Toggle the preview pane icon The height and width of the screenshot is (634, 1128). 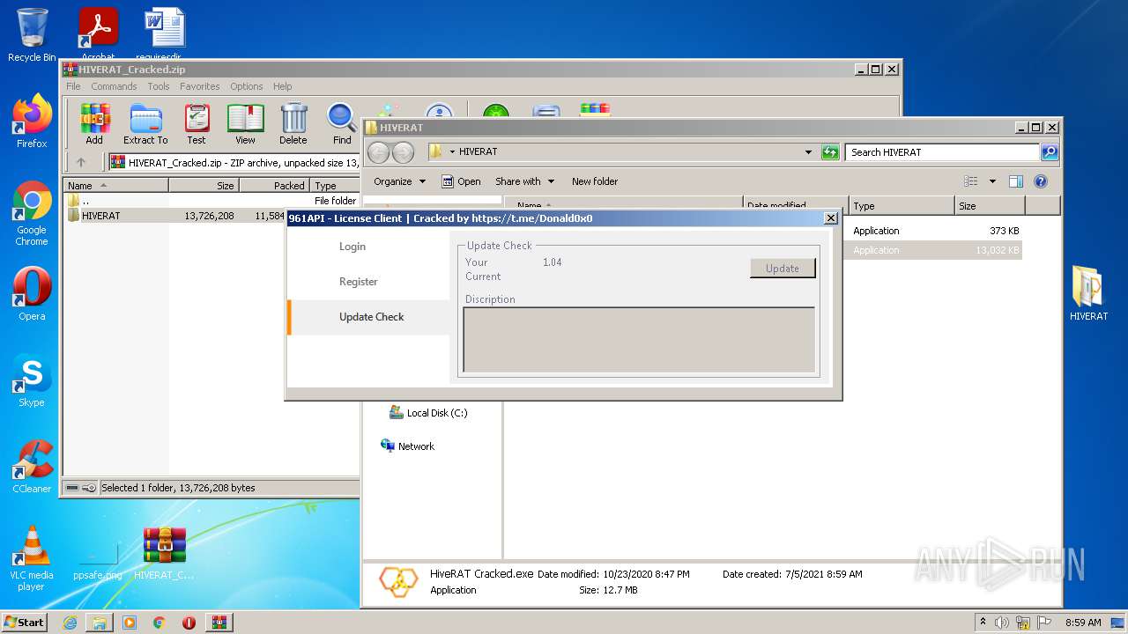pos(1015,181)
